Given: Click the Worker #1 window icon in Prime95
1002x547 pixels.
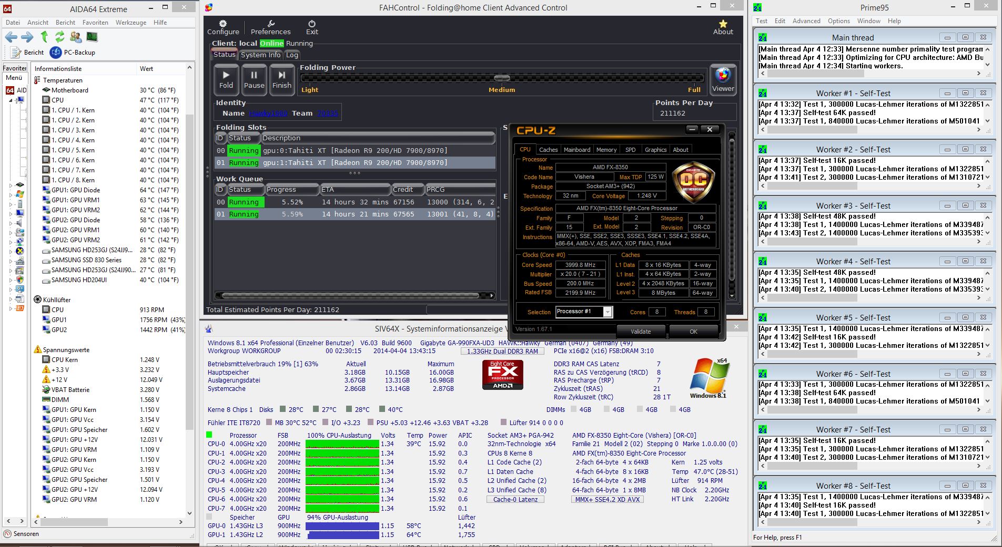Looking at the screenshot, I should [x=763, y=93].
